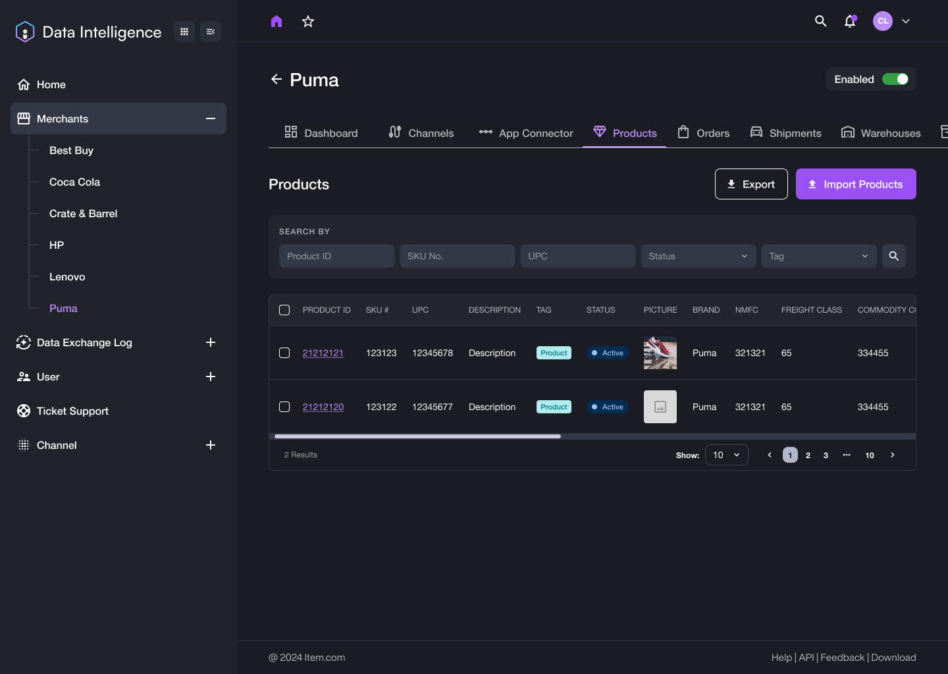Image resolution: width=948 pixels, height=674 pixels.
Task: Go to page 2
Action: 808,455
